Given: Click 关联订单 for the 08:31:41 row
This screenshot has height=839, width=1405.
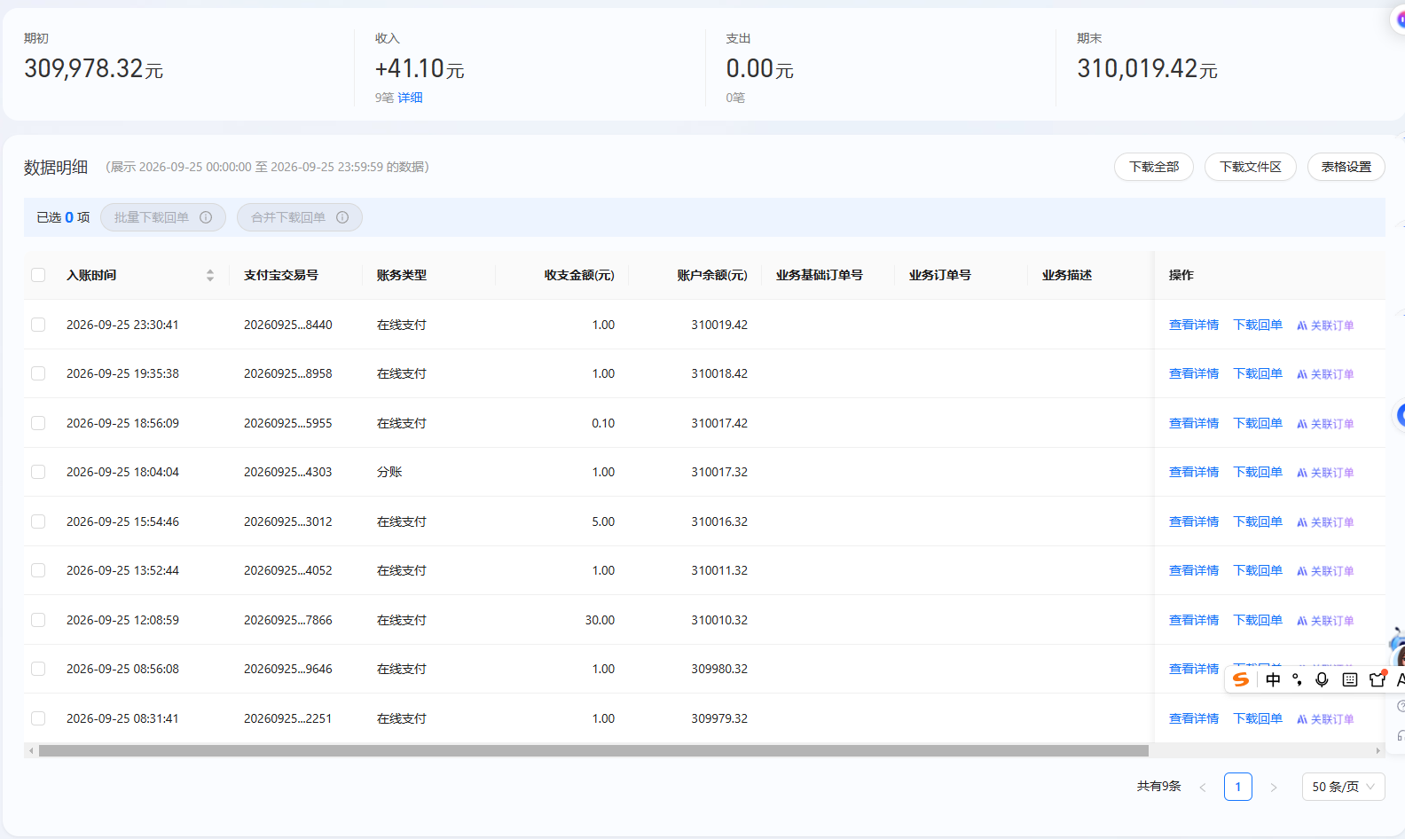Looking at the screenshot, I should (x=1325, y=719).
